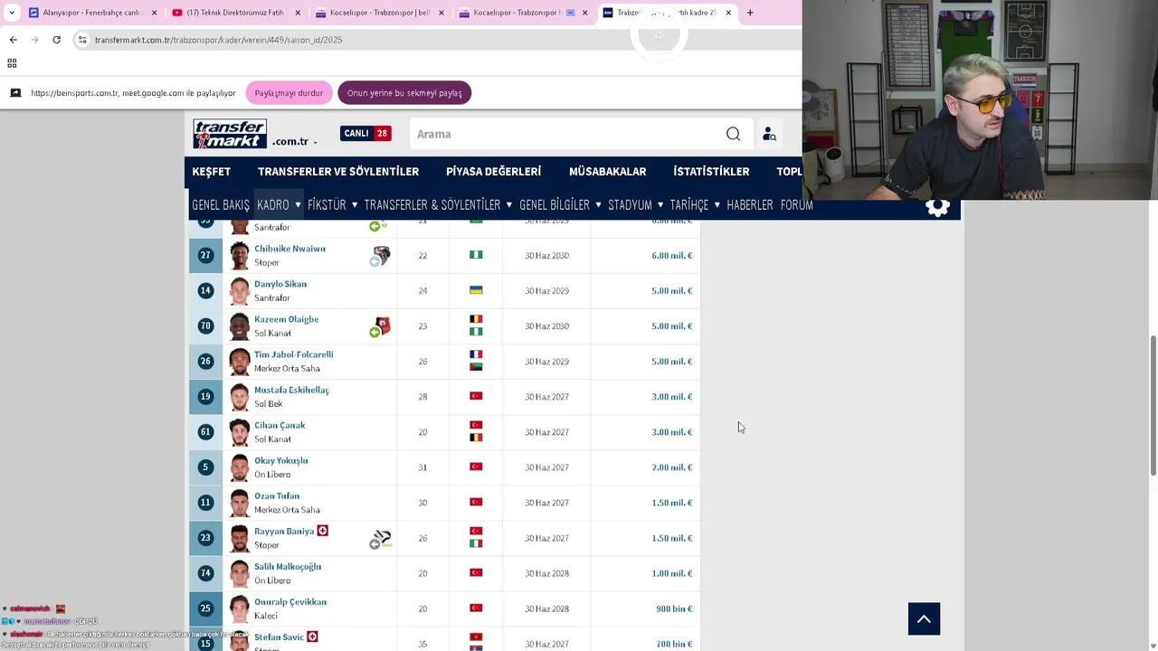
Task: Open Onuralp Çevikkan player link
Action: [x=290, y=602]
